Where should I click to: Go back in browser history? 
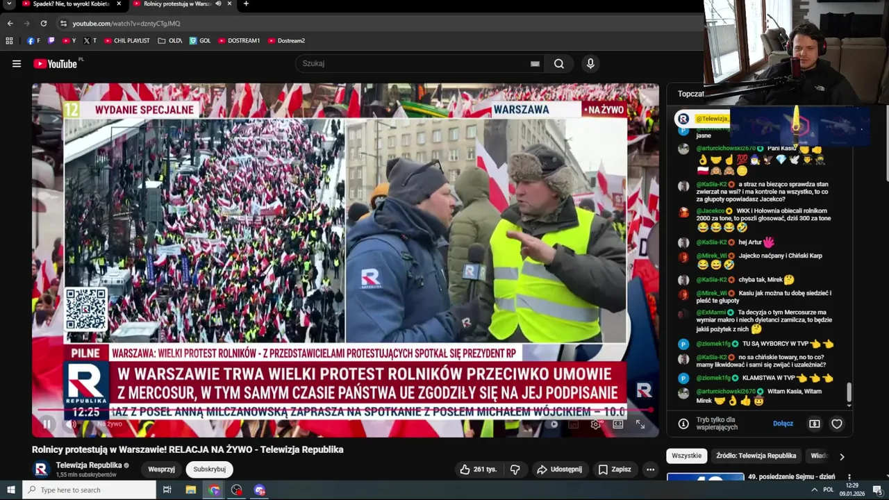10,24
